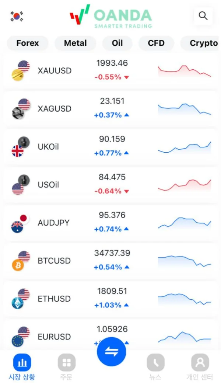The image size is (221, 383).
Task: Tap the blue swap trade button
Action: pos(111,351)
